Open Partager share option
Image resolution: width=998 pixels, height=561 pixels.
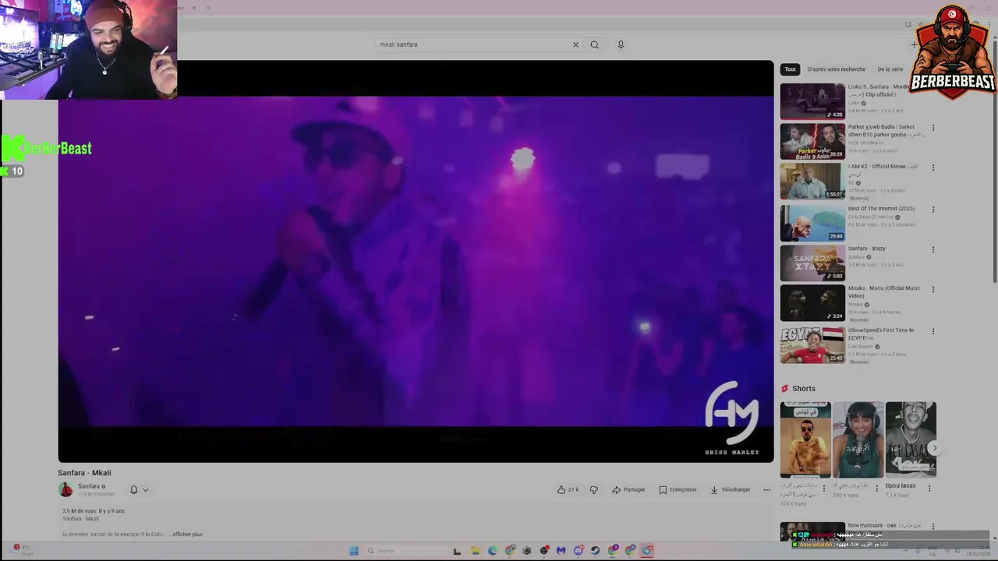(628, 490)
